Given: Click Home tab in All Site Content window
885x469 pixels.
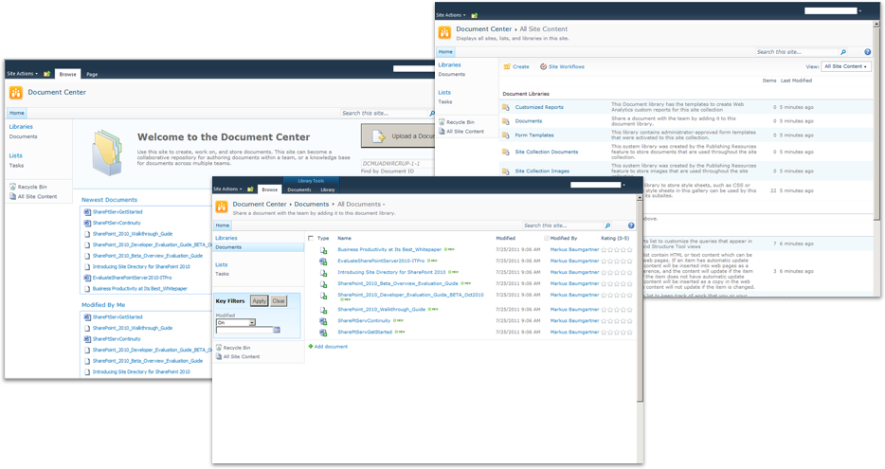Looking at the screenshot, I should 445,52.
